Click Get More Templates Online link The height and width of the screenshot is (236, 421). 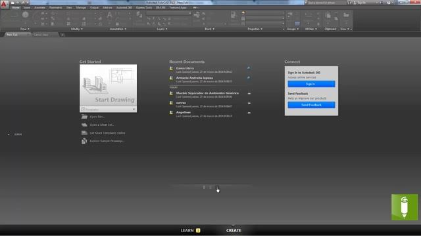click(107, 132)
